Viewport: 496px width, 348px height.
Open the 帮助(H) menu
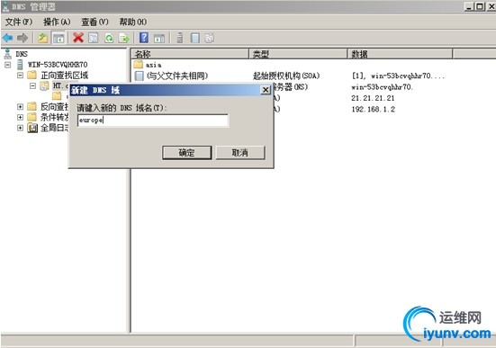tap(133, 22)
